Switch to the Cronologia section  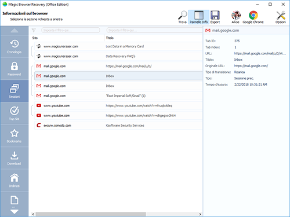[14, 46]
